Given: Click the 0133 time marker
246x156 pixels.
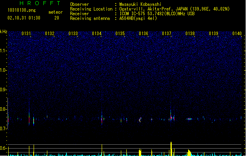Looking at the screenshot, I should [x=73, y=34].
